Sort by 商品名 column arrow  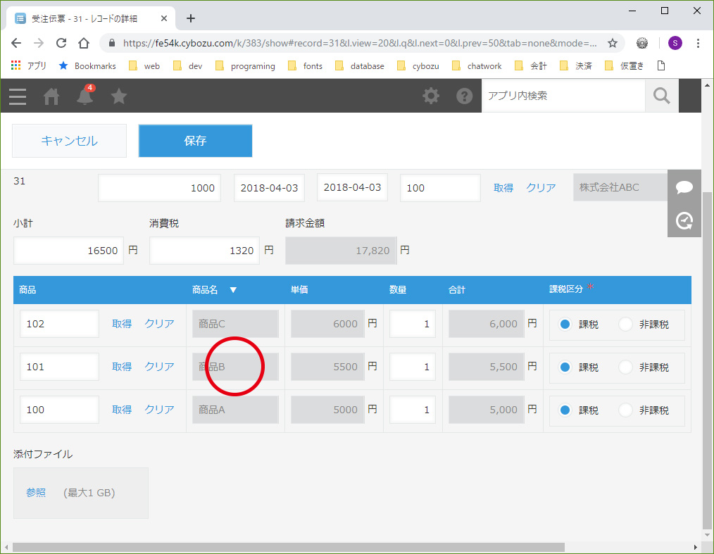tap(233, 290)
